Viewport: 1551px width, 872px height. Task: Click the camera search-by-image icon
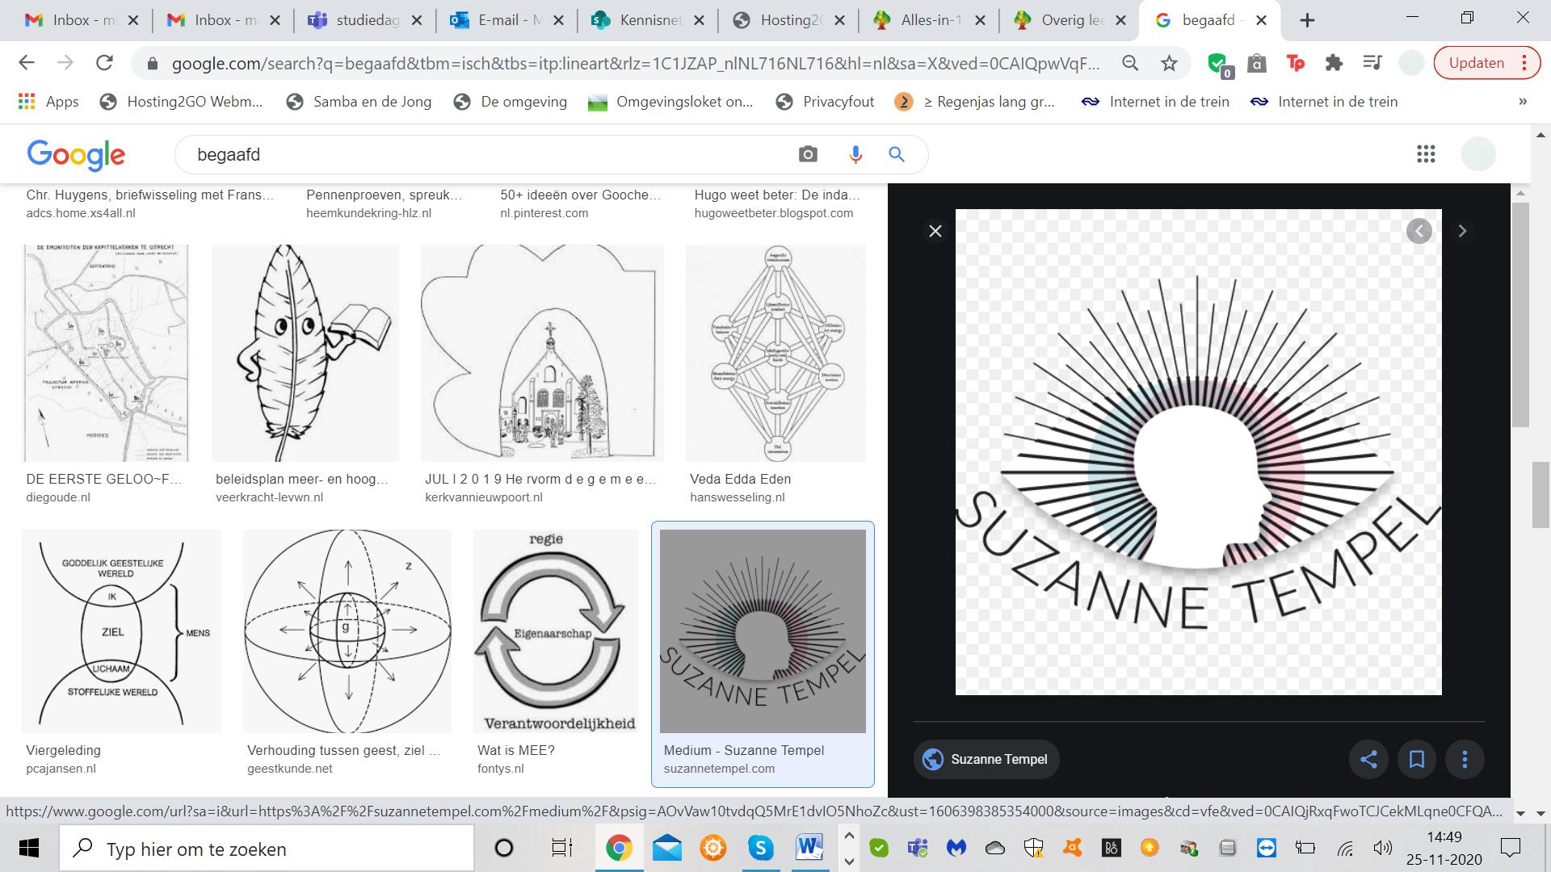pyautogui.click(x=808, y=154)
